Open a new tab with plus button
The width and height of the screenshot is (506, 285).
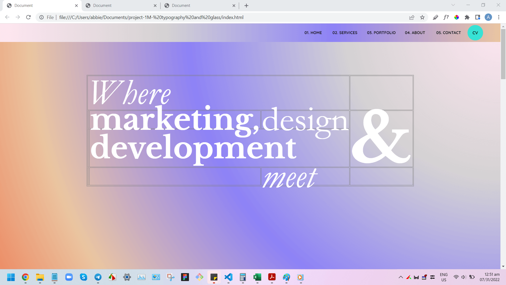coord(246,6)
